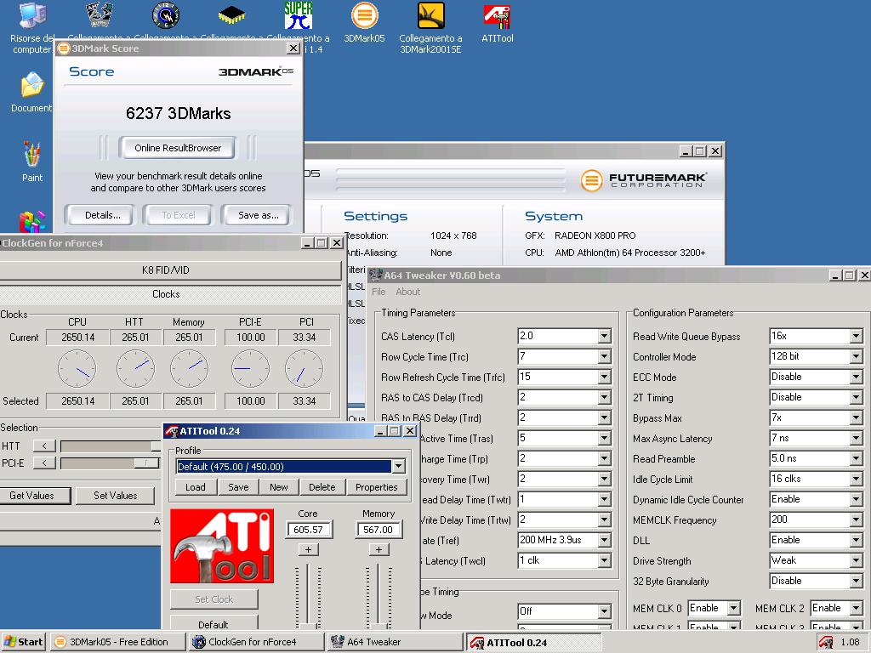The height and width of the screenshot is (653, 871).
Task: Open the Windows Start menu
Action: (23, 642)
